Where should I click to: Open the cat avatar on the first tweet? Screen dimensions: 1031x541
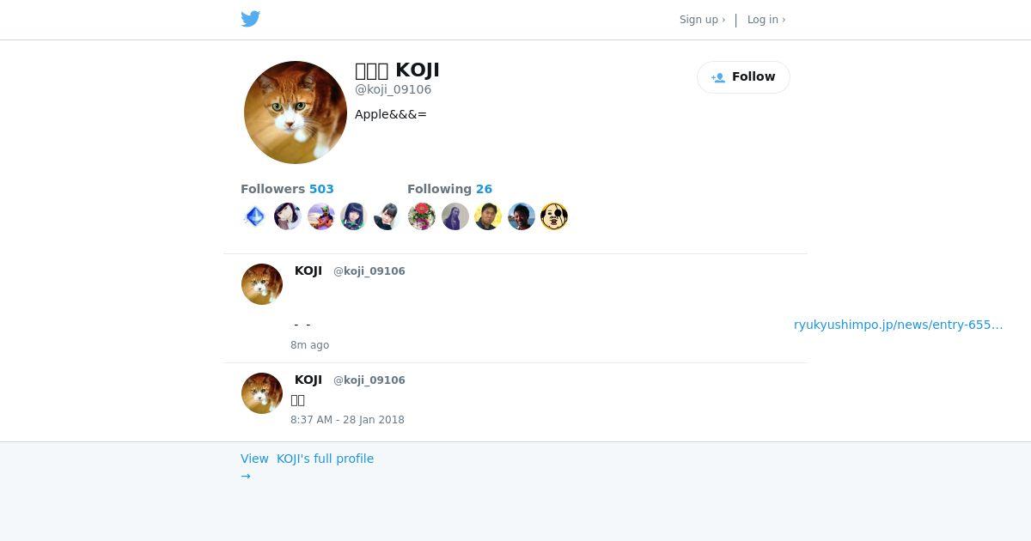point(262,284)
